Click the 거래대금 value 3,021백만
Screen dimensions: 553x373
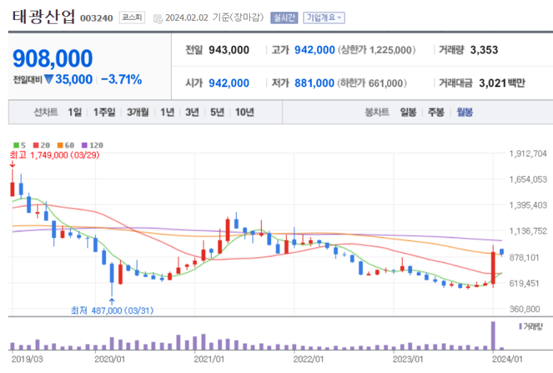click(x=502, y=83)
